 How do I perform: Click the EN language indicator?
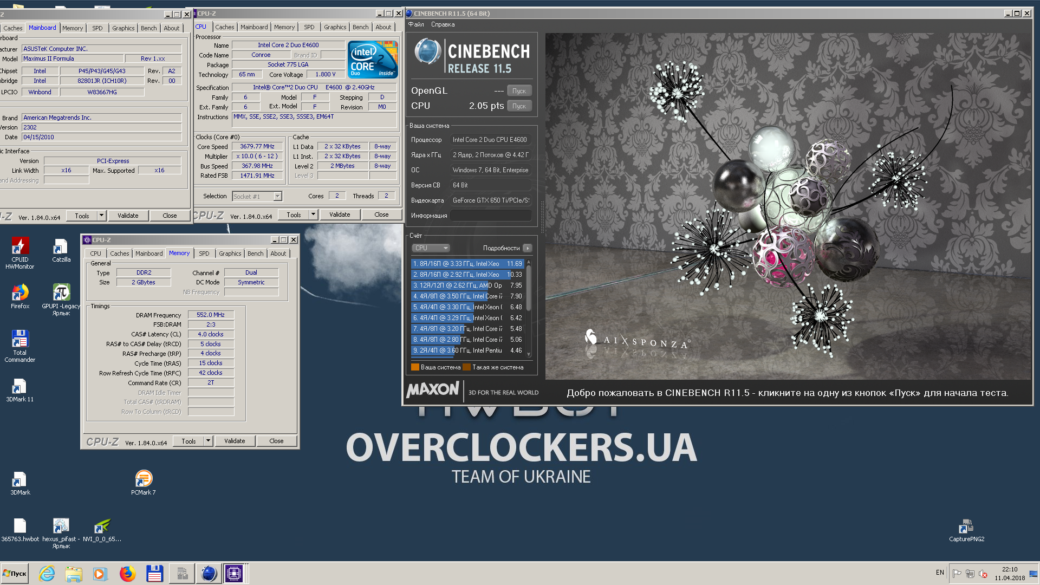[x=940, y=573]
